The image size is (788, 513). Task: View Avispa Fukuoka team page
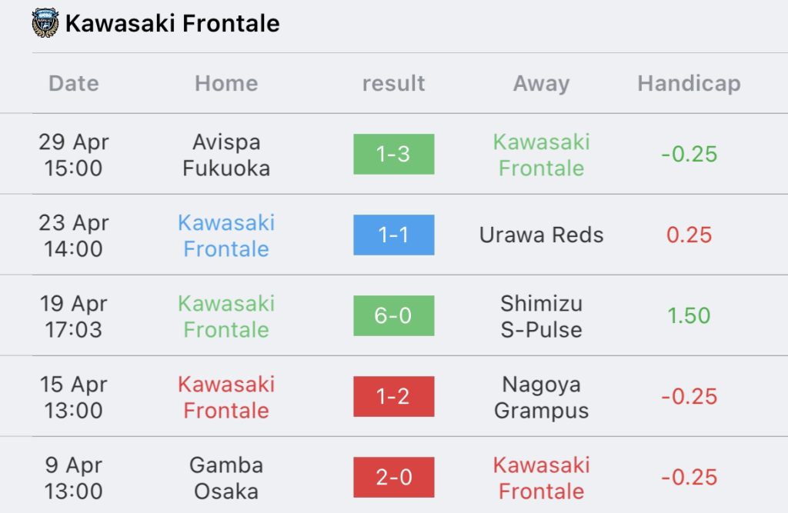point(226,155)
